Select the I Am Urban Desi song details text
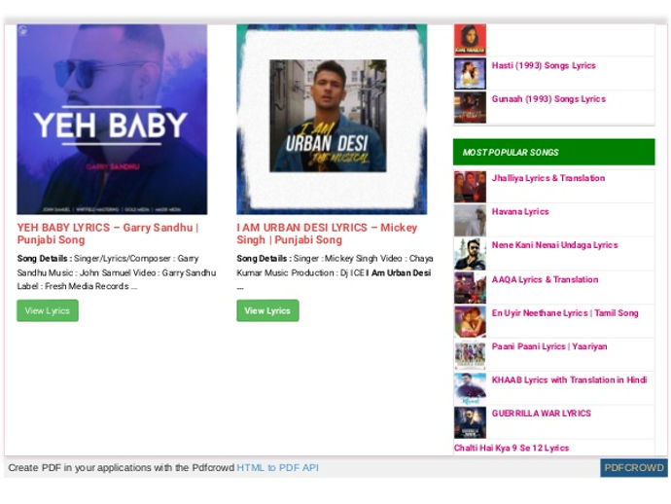 pos(335,272)
